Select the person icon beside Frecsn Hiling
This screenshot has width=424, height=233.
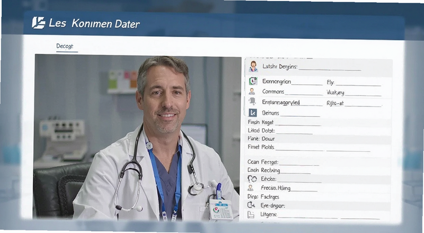pyautogui.click(x=251, y=187)
